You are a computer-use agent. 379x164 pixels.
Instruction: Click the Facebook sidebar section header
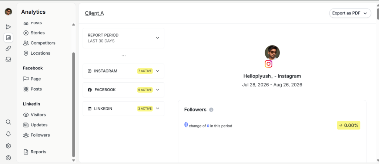click(33, 68)
